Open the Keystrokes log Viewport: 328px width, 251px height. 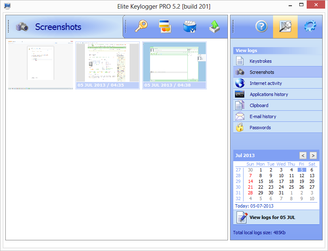coord(260,61)
